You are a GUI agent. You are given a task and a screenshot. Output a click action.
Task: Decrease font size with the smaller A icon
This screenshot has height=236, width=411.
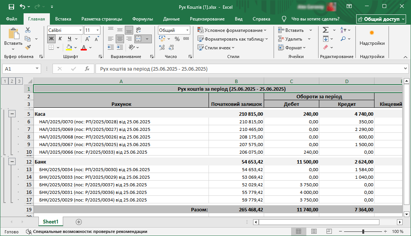(x=97, y=39)
